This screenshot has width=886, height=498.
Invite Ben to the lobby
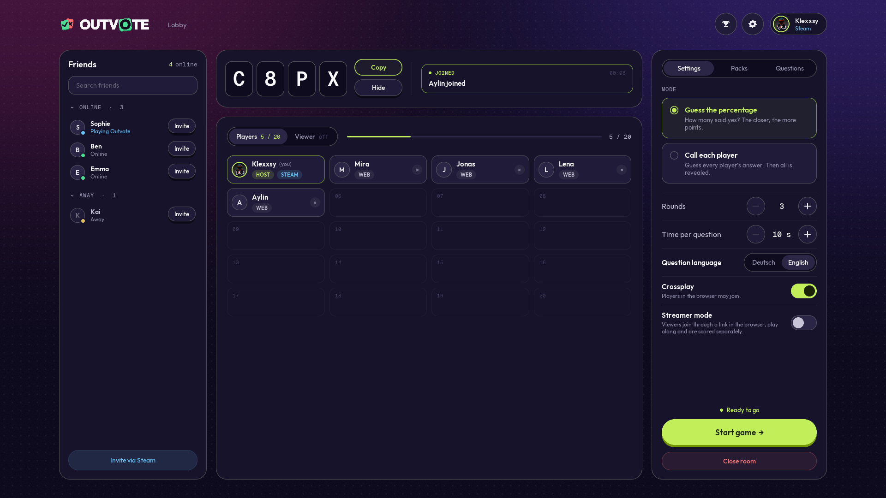click(182, 148)
